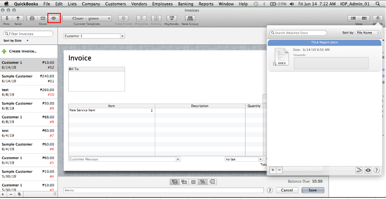This screenshot has height=199, width=386.
Task: Delete an invoice with the bottom-left minus button
Action: [x=11, y=194]
